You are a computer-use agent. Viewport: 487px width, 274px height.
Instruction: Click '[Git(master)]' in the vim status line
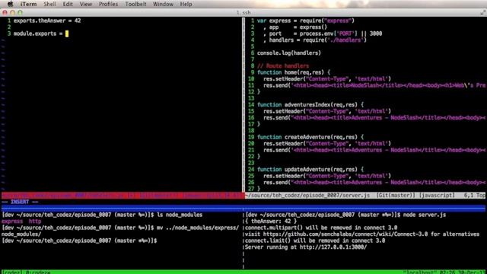(396, 196)
